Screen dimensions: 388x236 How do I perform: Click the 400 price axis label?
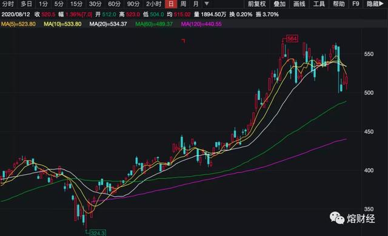(x=369, y=170)
